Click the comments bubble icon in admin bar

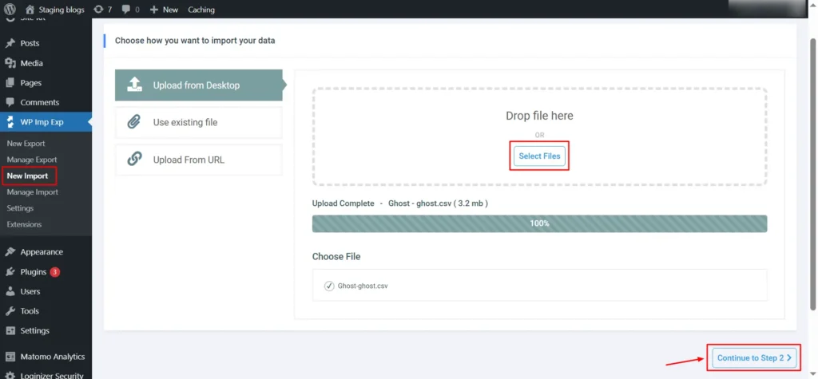coord(126,10)
